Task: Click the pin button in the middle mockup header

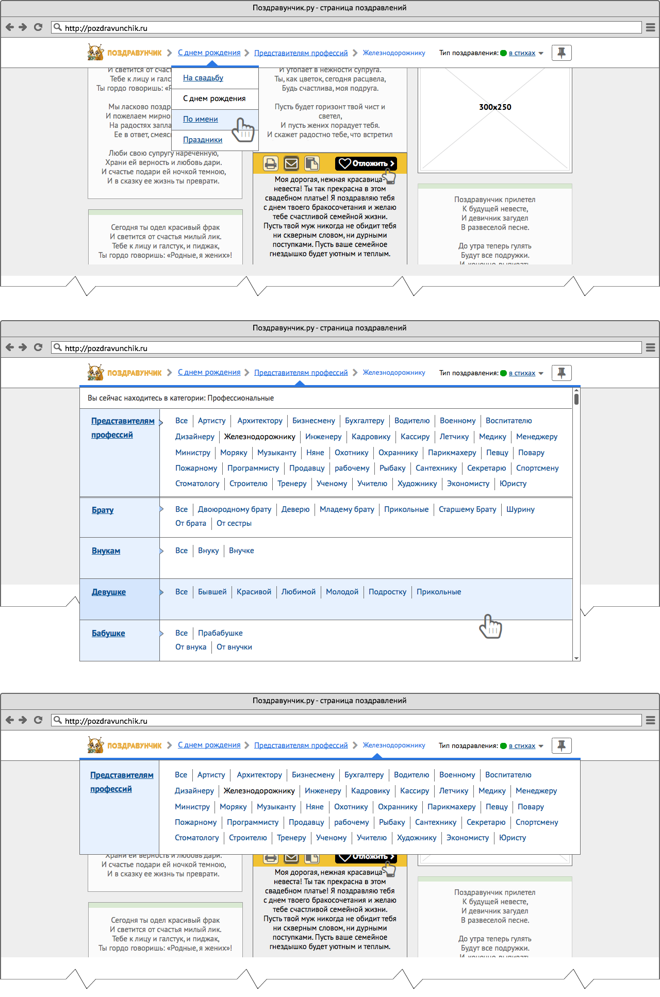Action: click(x=562, y=373)
